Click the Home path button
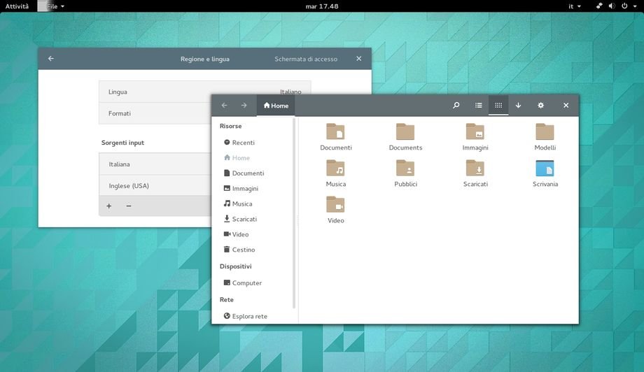Image resolution: width=644 pixels, height=372 pixels. (276, 106)
